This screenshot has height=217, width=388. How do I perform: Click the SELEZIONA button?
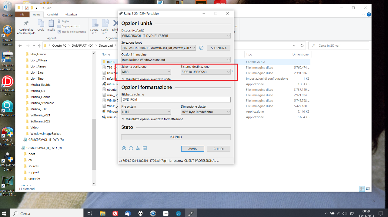(x=219, y=48)
